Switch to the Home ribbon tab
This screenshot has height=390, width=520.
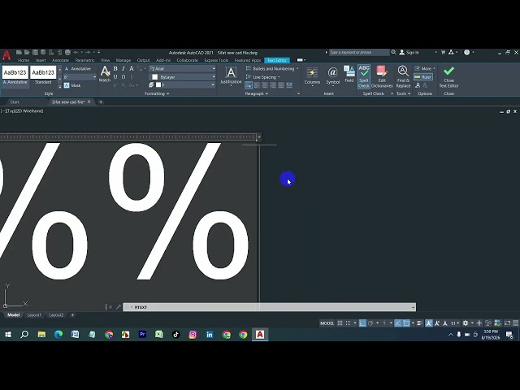(24, 60)
